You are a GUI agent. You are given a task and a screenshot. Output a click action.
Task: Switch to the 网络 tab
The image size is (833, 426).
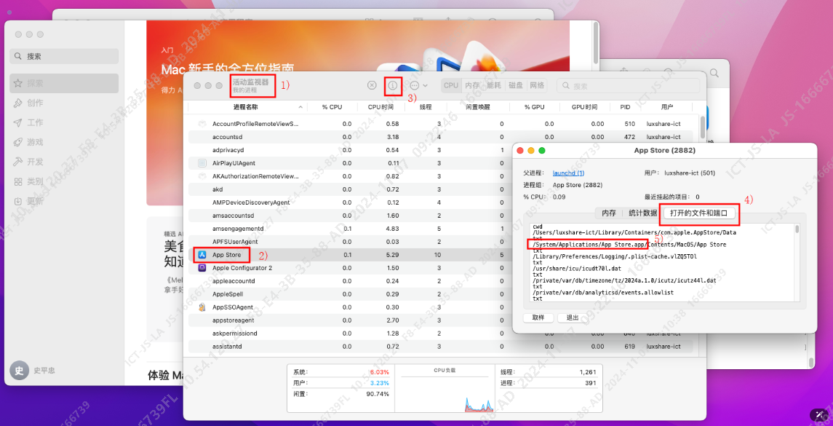tap(537, 85)
